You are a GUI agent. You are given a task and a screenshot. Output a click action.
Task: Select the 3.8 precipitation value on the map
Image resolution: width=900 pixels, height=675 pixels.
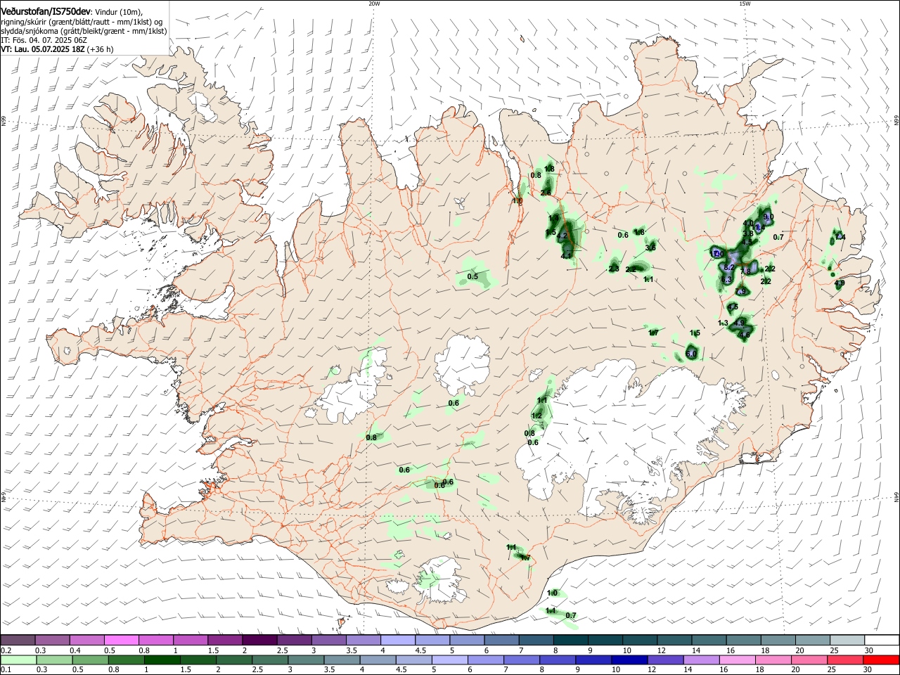[748, 233]
